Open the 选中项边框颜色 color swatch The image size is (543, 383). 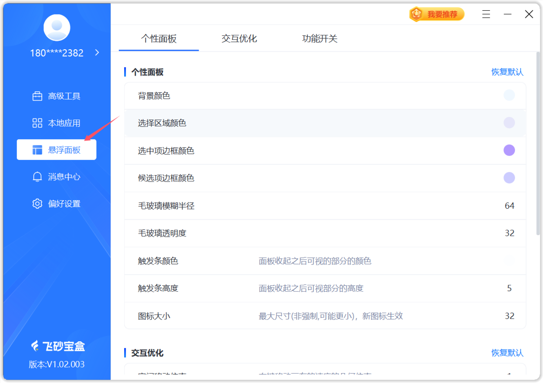509,150
